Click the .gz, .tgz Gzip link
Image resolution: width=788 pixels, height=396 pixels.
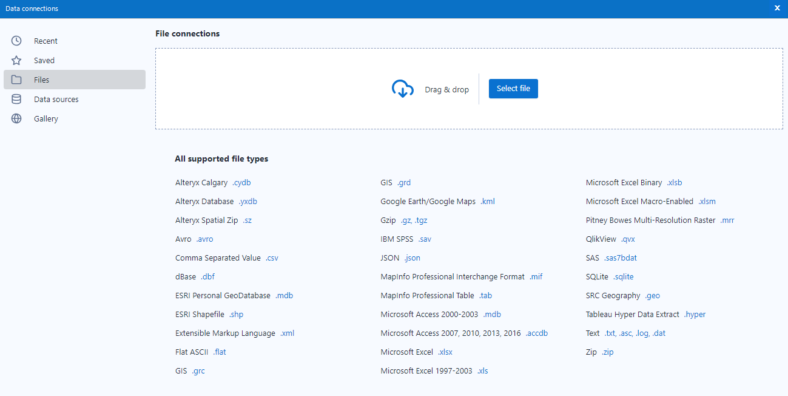(x=414, y=220)
